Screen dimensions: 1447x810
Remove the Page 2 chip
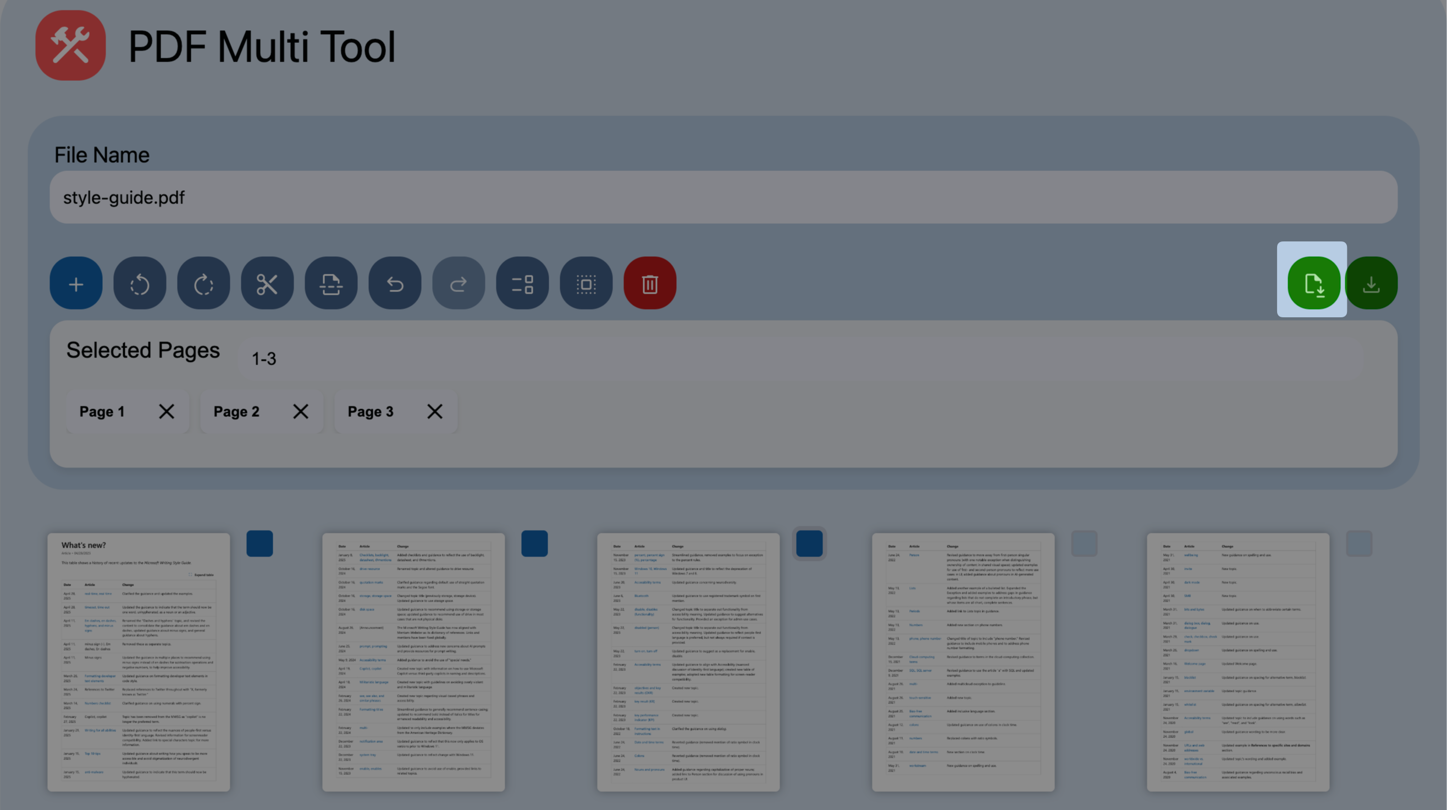[x=301, y=411]
